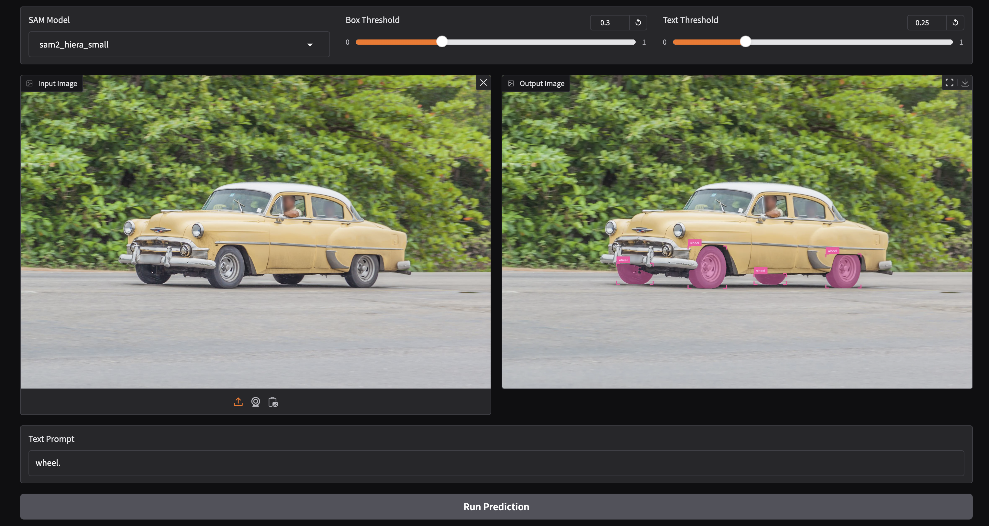Click the Box Threshold slider handle

pos(442,42)
